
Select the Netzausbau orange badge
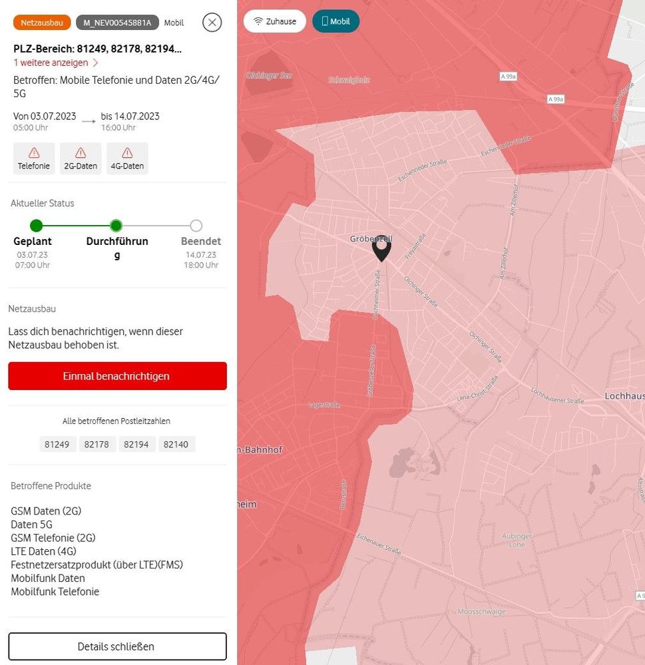pyautogui.click(x=42, y=23)
